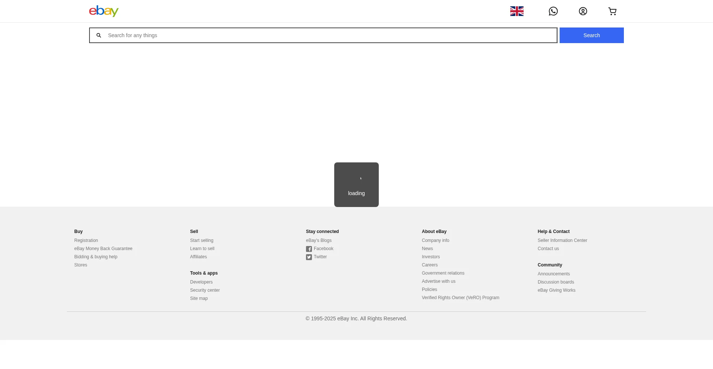Click the magnifier icon in search box
713x369 pixels.
[x=99, y=35]
